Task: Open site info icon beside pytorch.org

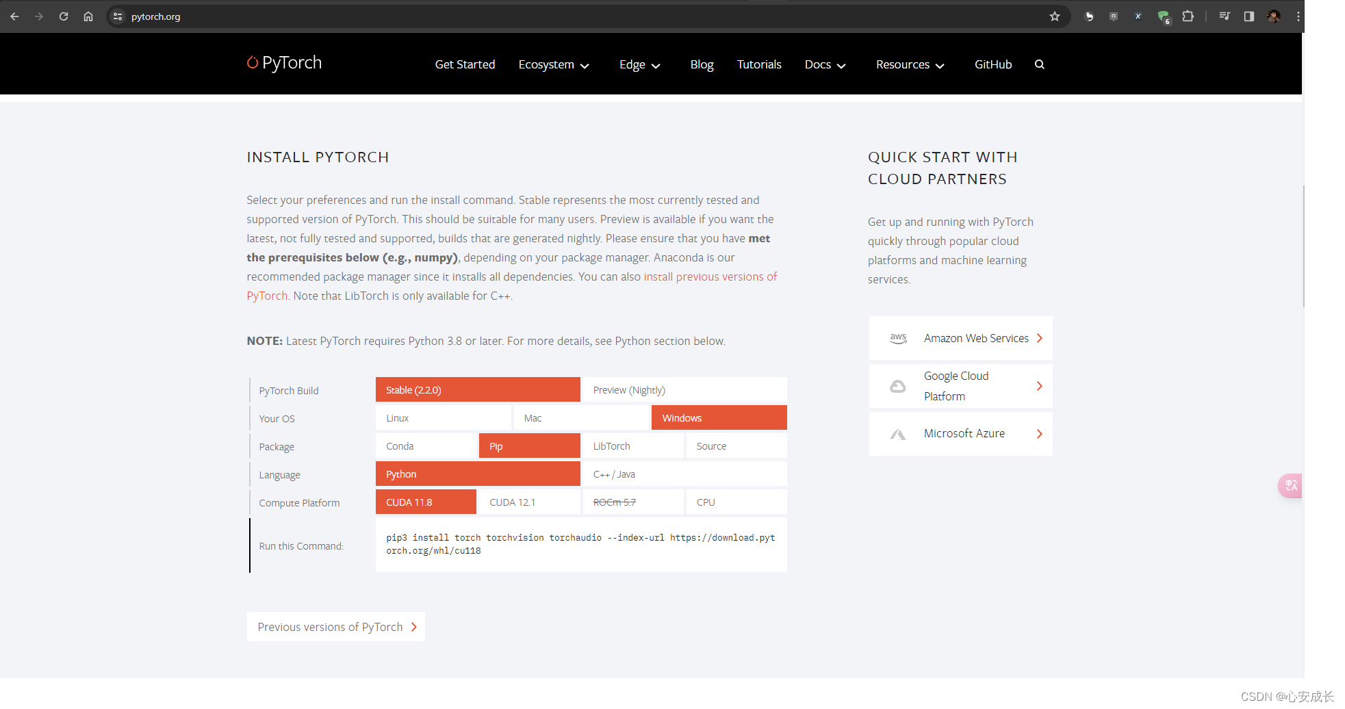Action: 118,16
